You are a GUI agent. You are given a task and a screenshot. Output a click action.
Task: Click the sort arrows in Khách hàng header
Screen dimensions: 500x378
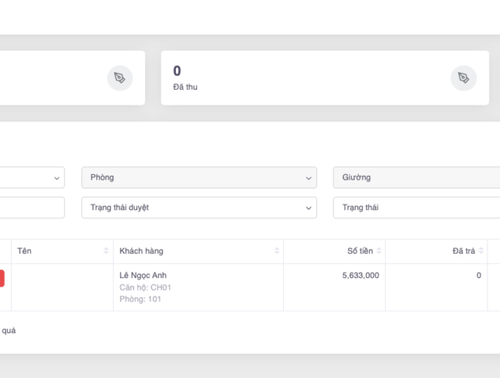pyautogui.click(x=277, y=251)
